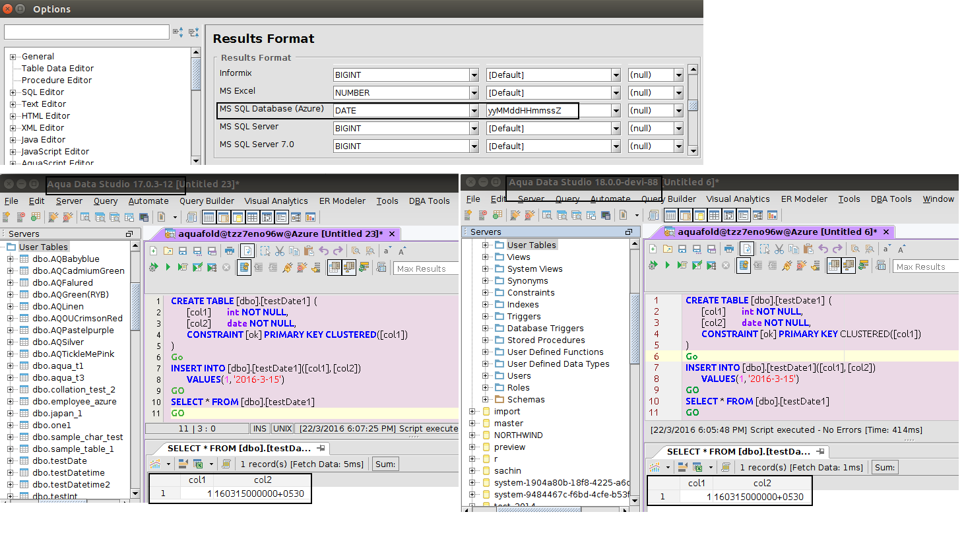This screenshot has width=964, height=539.
Task: Open MS SQL Server 7.0 (null) dropdown
Action: coord(678,146)
